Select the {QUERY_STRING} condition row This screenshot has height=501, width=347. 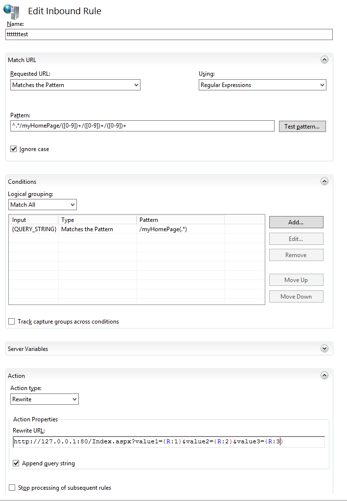[73, 229]
